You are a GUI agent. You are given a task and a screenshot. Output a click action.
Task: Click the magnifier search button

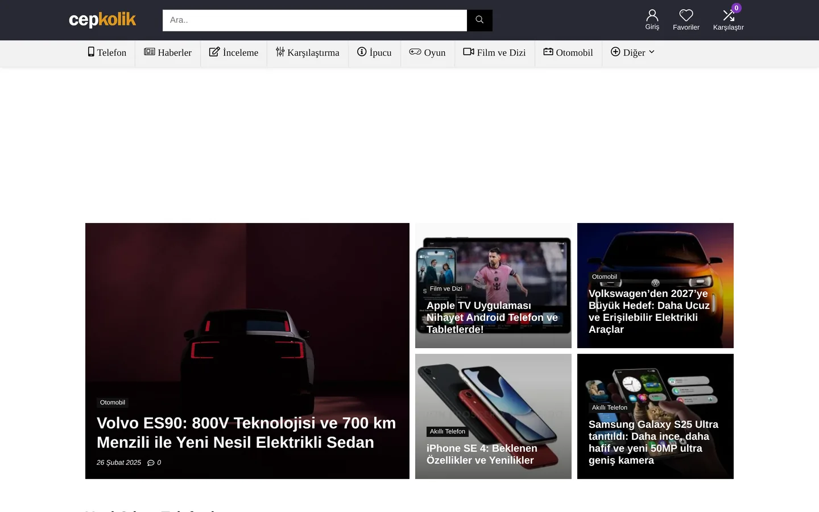(479, 20)
